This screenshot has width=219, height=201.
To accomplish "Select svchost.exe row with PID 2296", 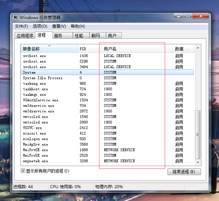I will pos(107,61).
